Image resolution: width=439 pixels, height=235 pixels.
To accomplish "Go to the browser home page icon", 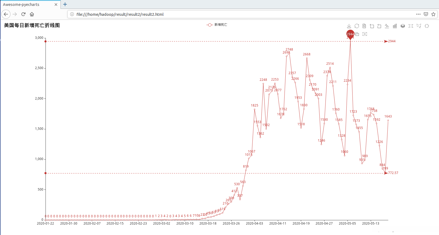I will 32,14.
